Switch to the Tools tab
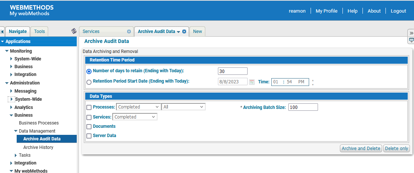Screen dimensions: 414x173 (x=39, y=31)
